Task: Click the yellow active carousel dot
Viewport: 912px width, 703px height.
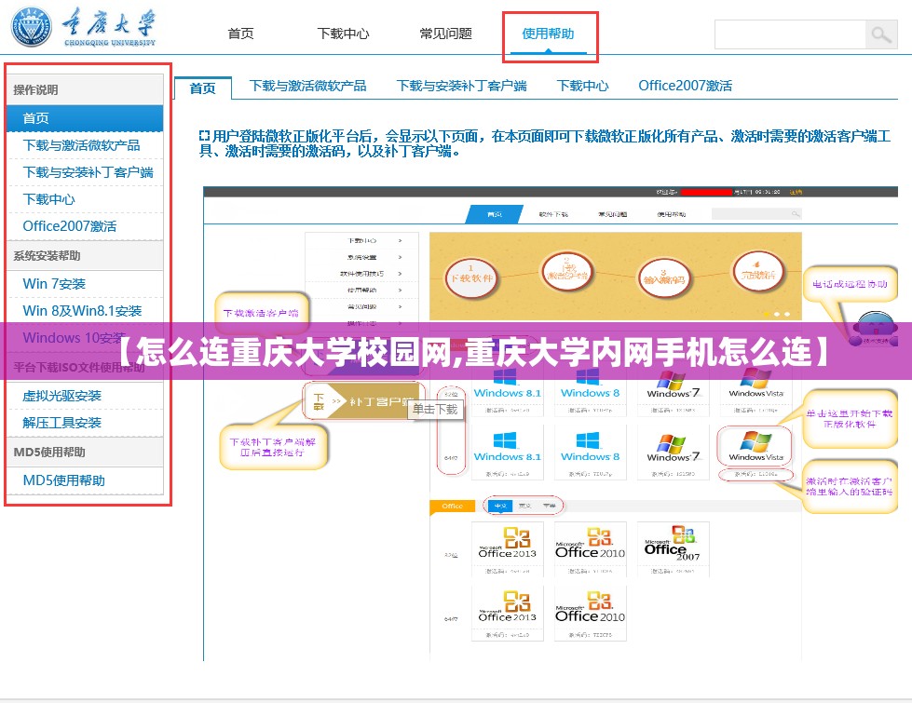Action: [766, 314]
